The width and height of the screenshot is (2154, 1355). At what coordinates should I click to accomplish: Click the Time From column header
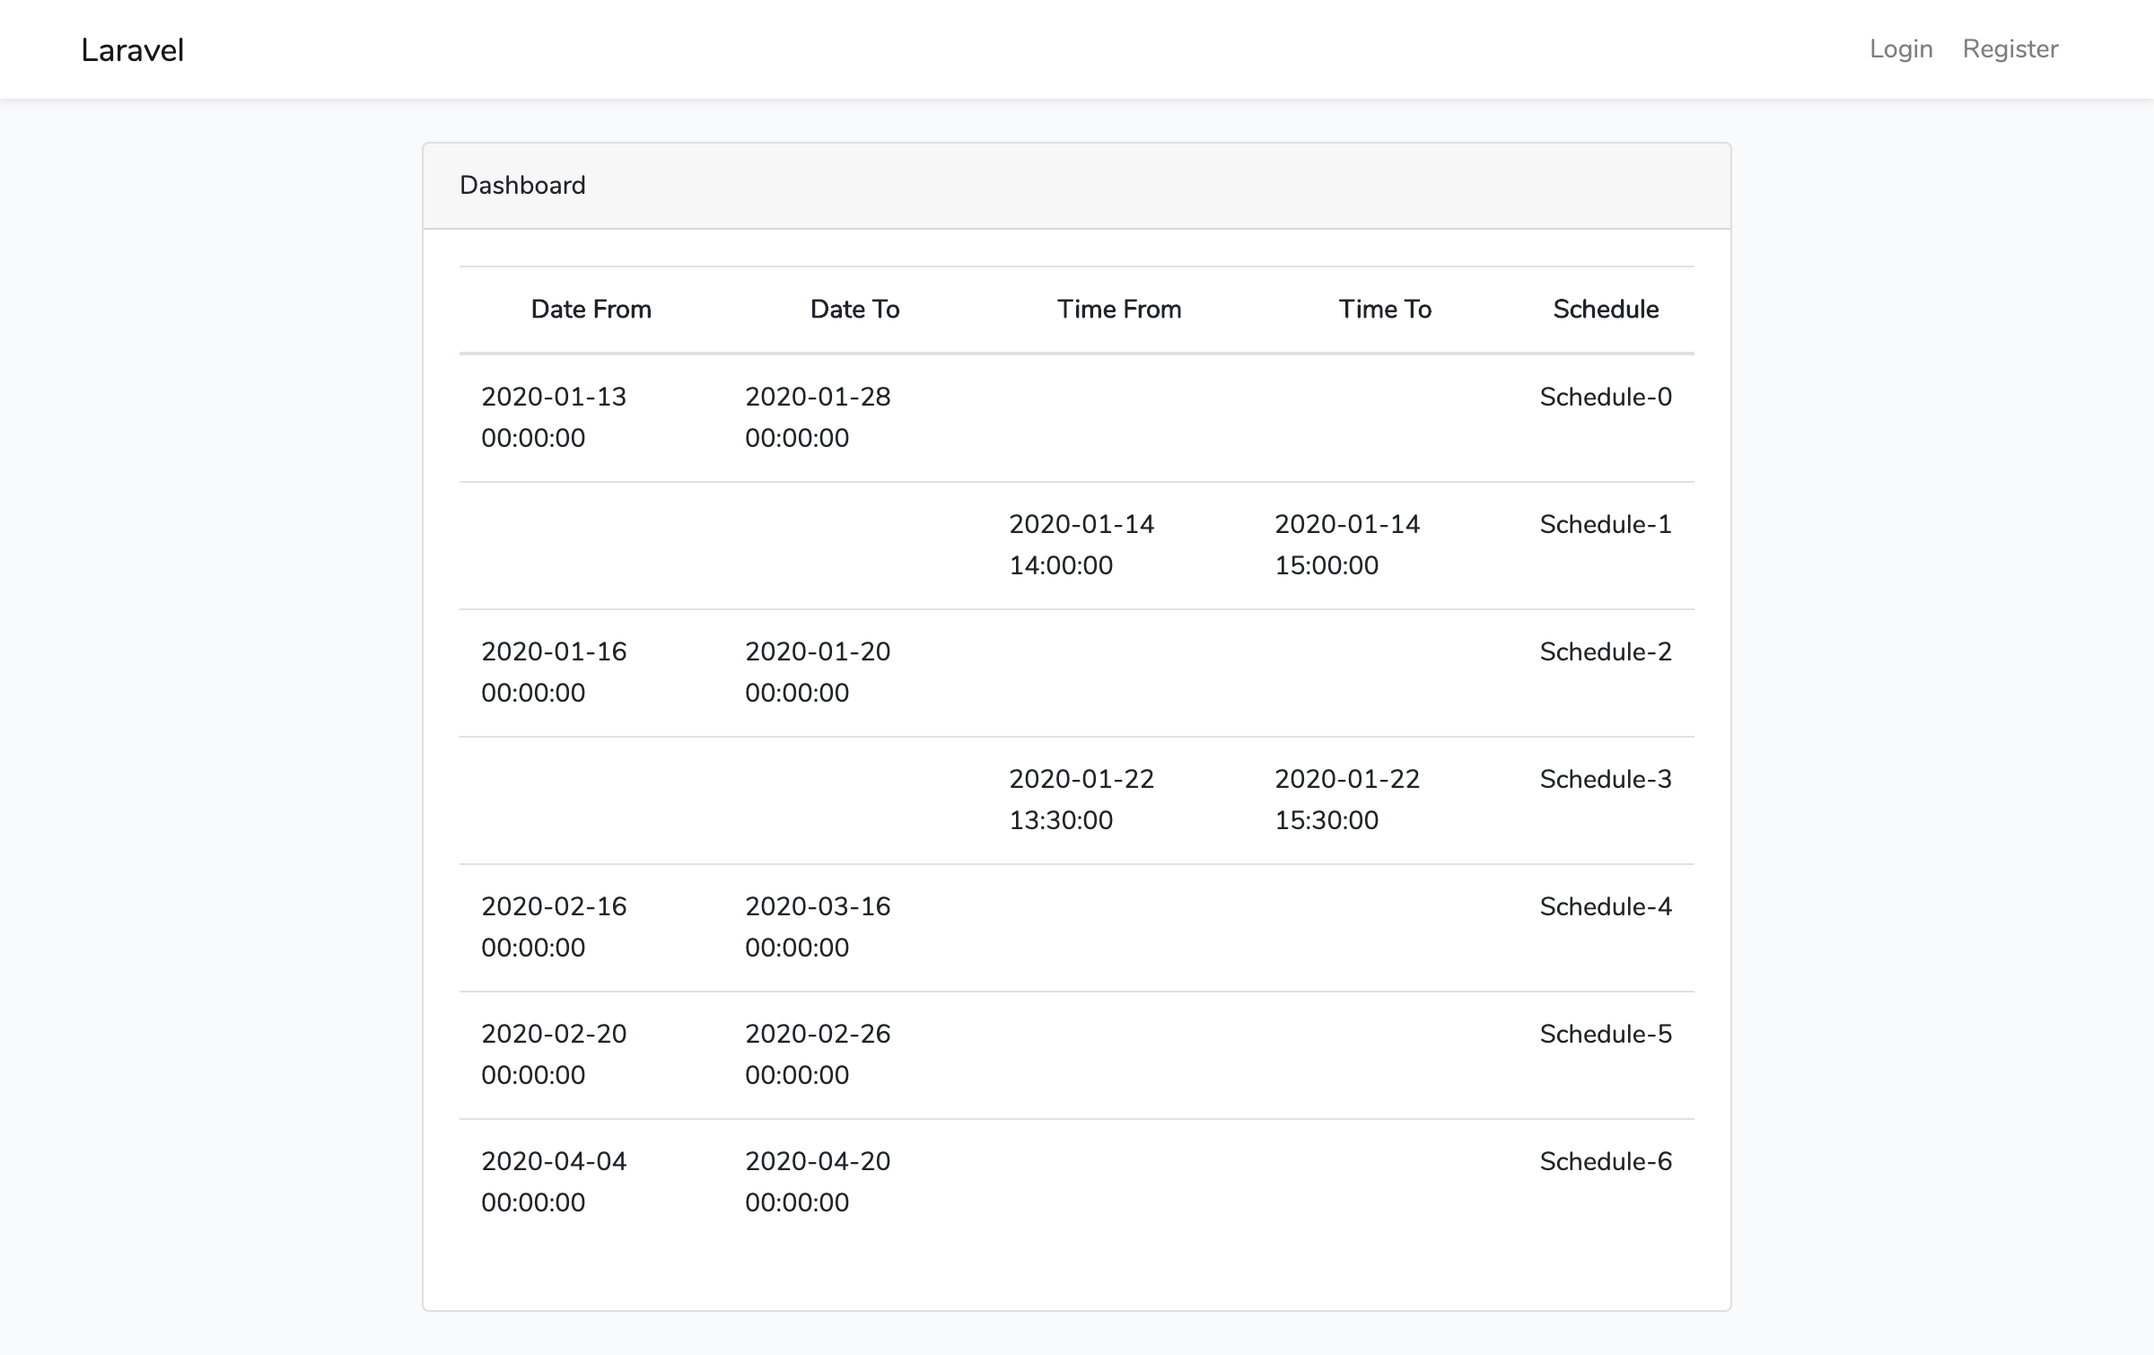(1118, 310)
